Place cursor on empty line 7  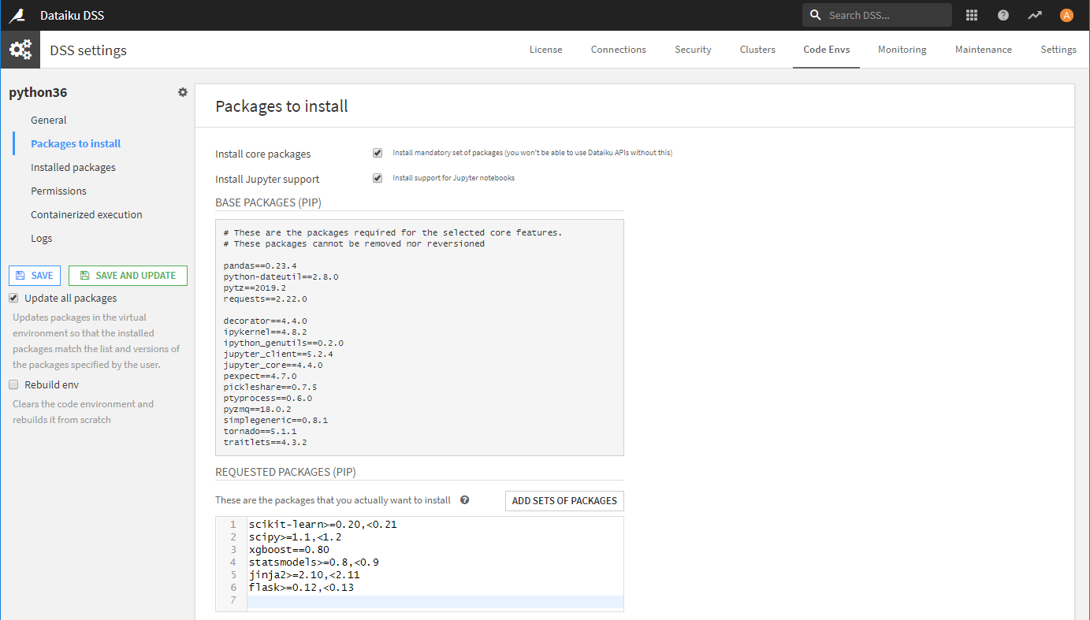(435, 602)
